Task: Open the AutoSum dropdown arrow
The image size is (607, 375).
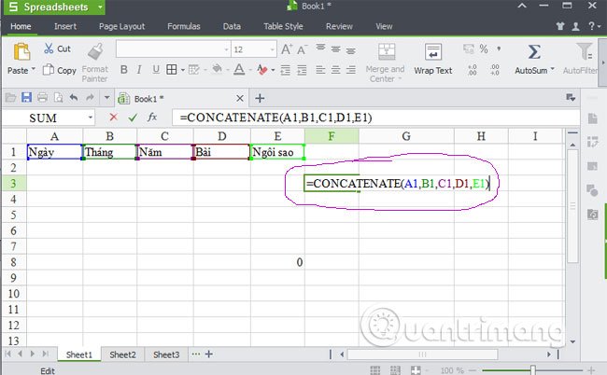Action: 553,69
